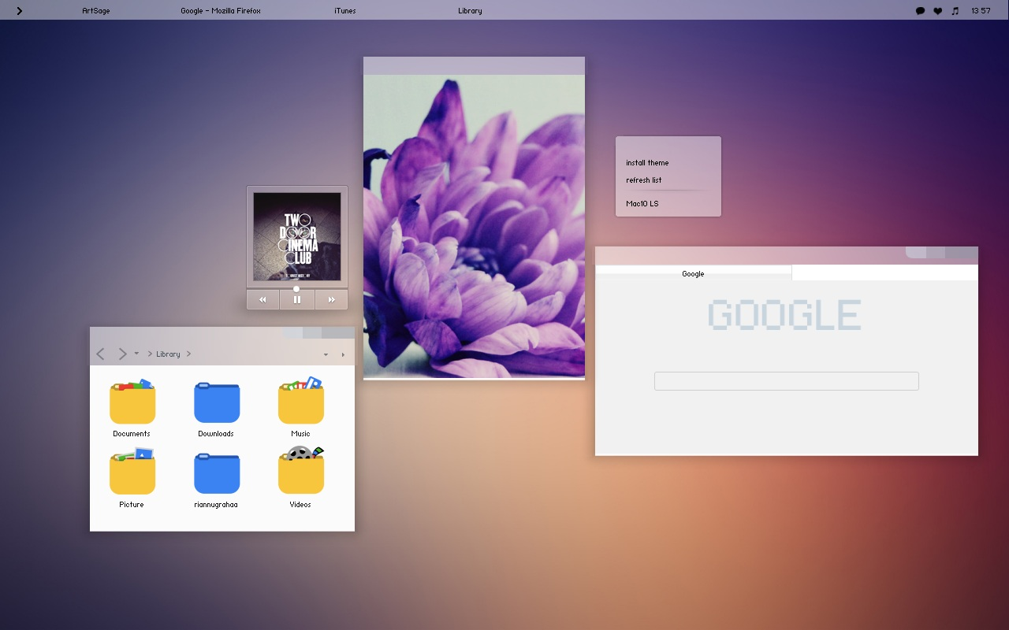The image size is (1009, 630).
Task: Open dropdown triangle at file manager toolbar right
Action: coord(326,355)
